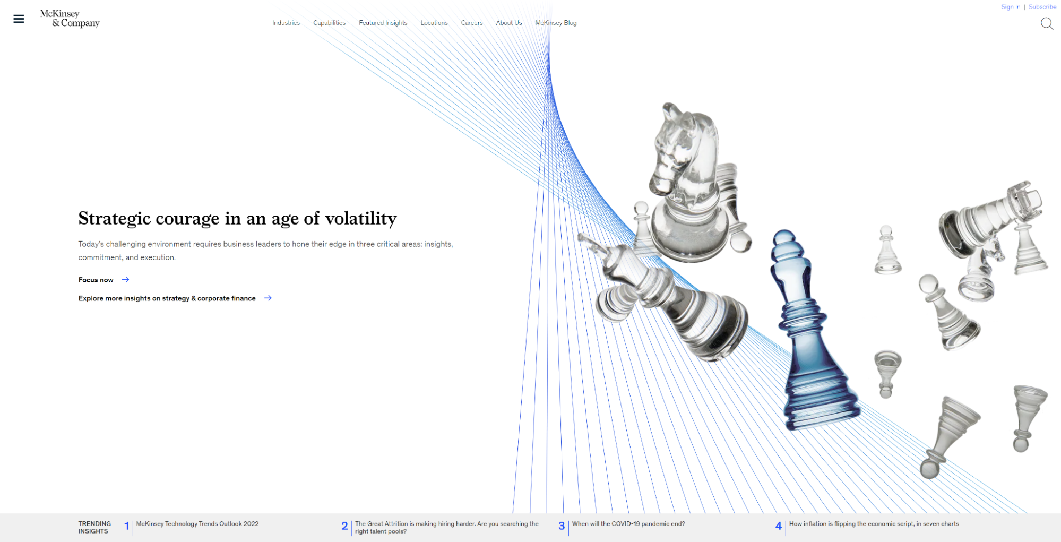1061x542 pixels.
Task: Open The Great Attrition trending article
Action: click(446, 528)
